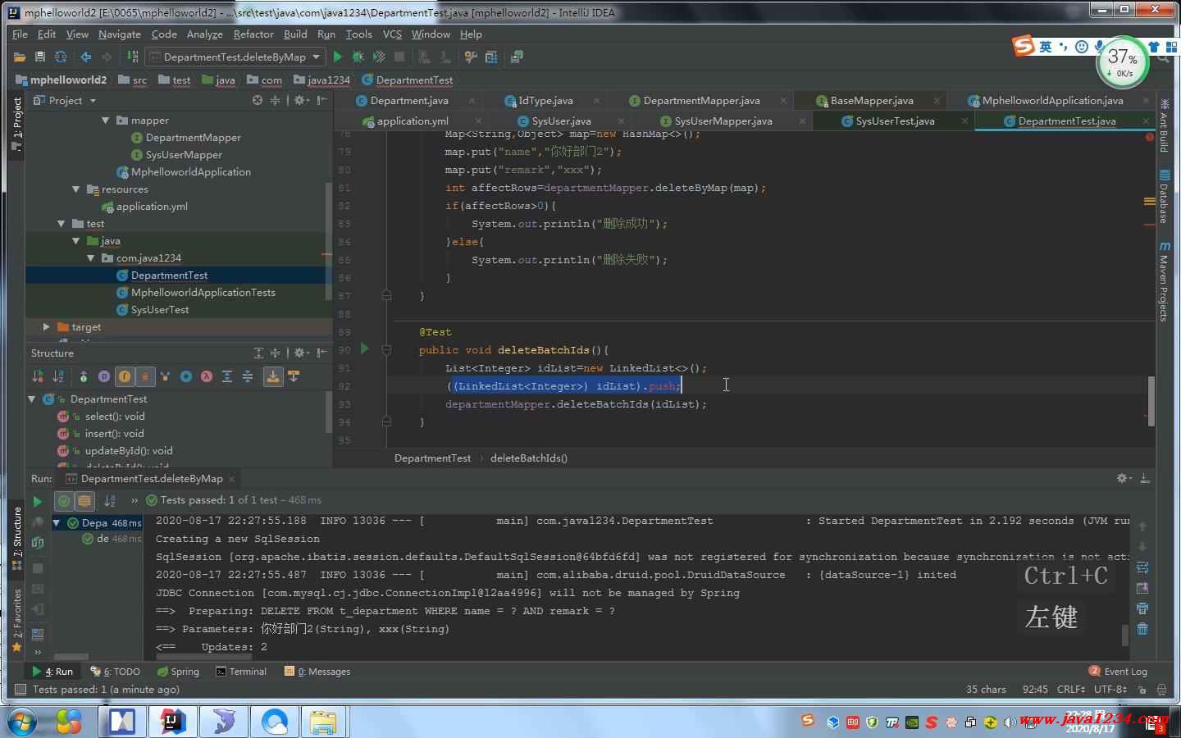This screenshot has width=1181, height=738.
Task: Click the run gutter icon on line 90
Action: (364, 349)
